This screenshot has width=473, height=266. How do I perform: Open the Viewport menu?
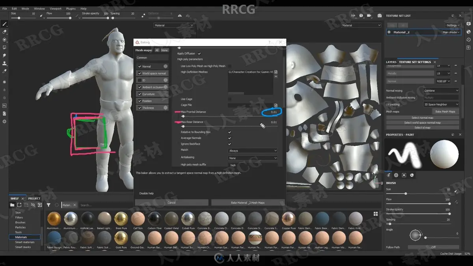(56, 8)
